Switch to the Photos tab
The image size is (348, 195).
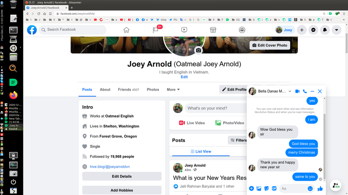tap(153, 90)
